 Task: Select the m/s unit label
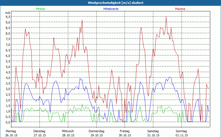click(8, 13)
